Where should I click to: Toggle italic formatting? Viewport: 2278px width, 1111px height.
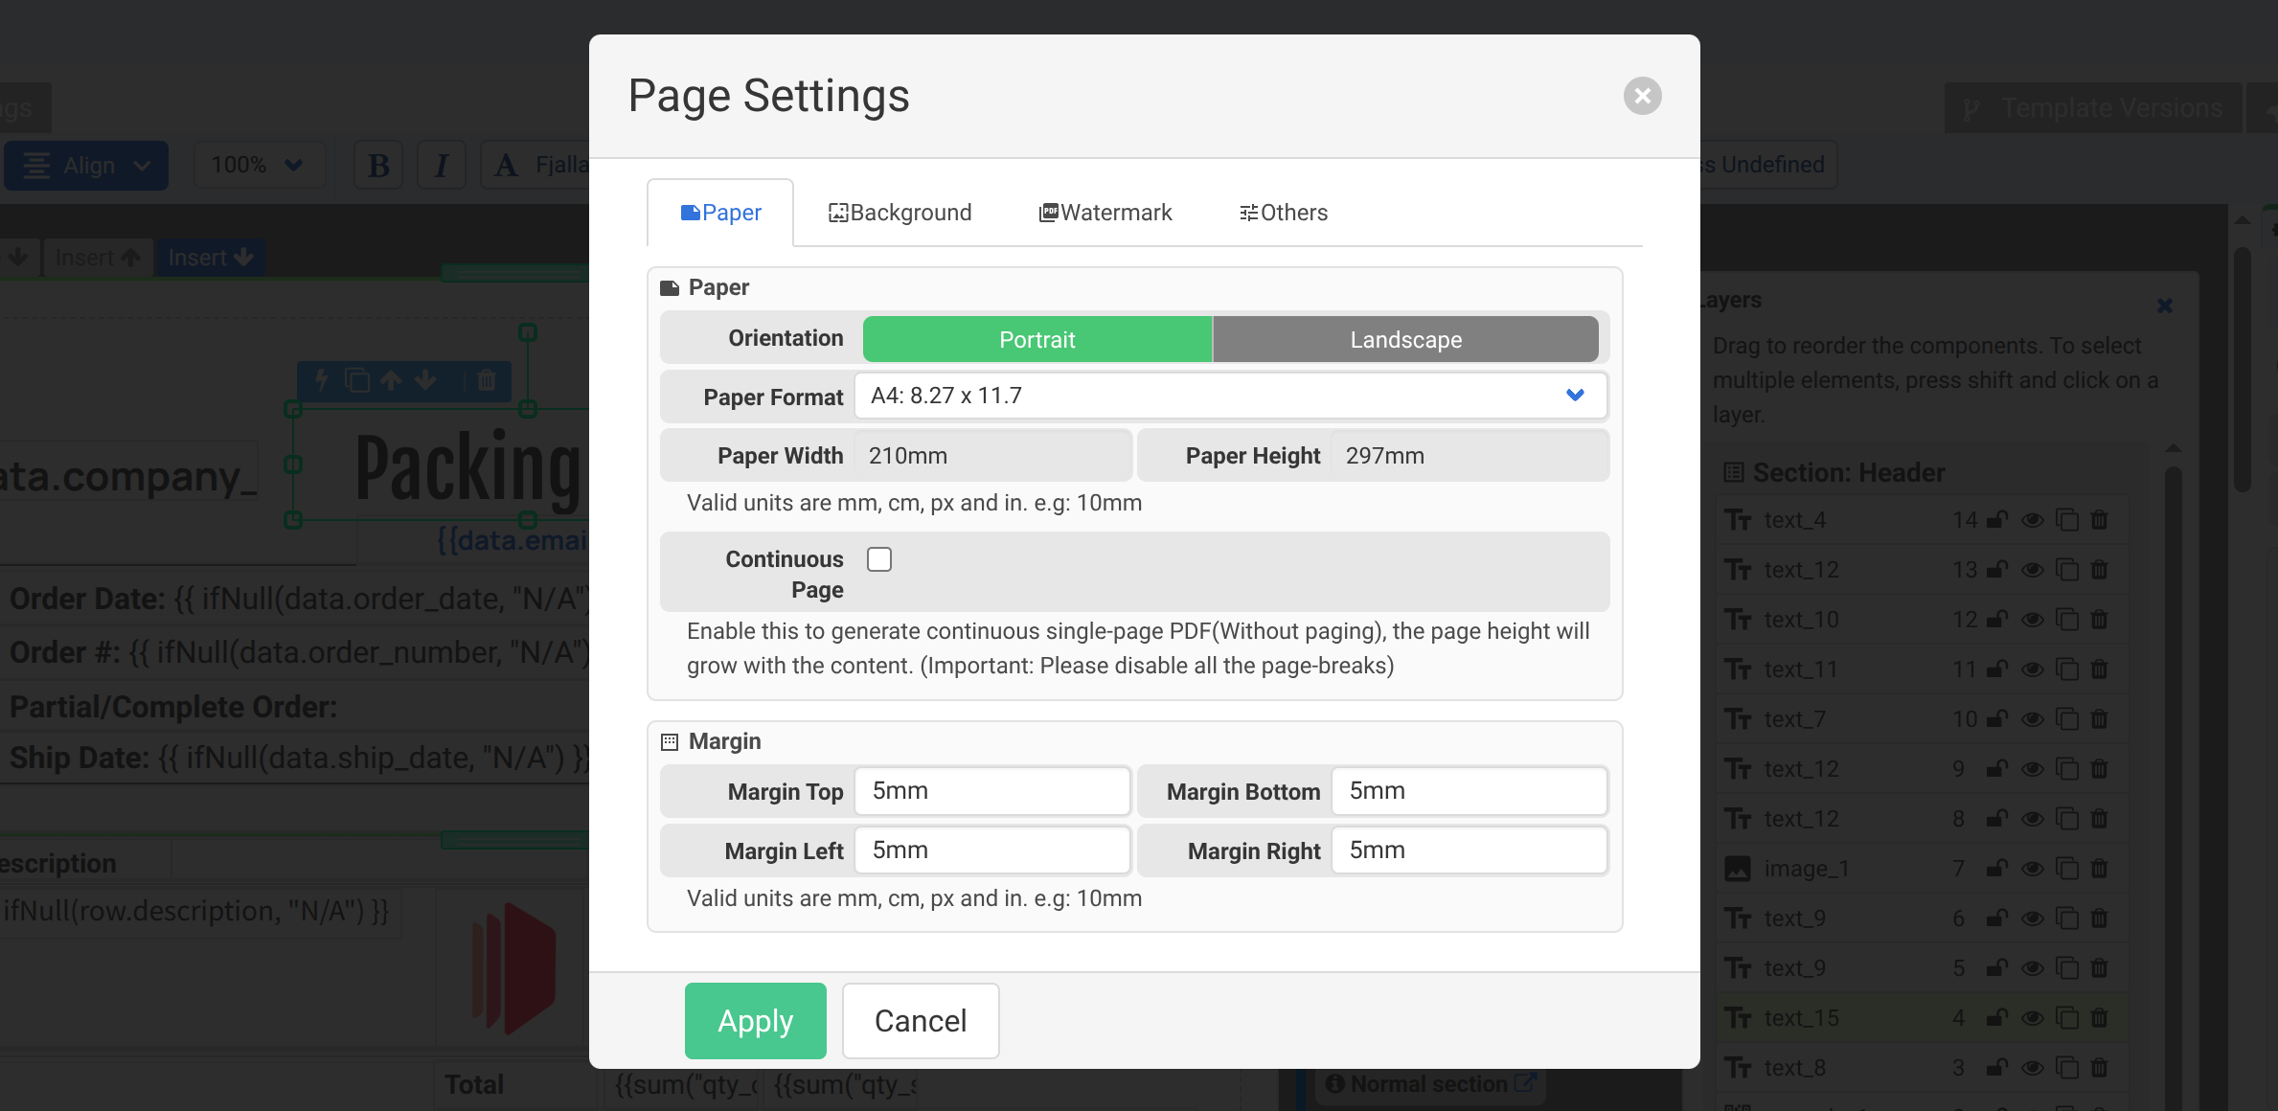coord(442,166)
